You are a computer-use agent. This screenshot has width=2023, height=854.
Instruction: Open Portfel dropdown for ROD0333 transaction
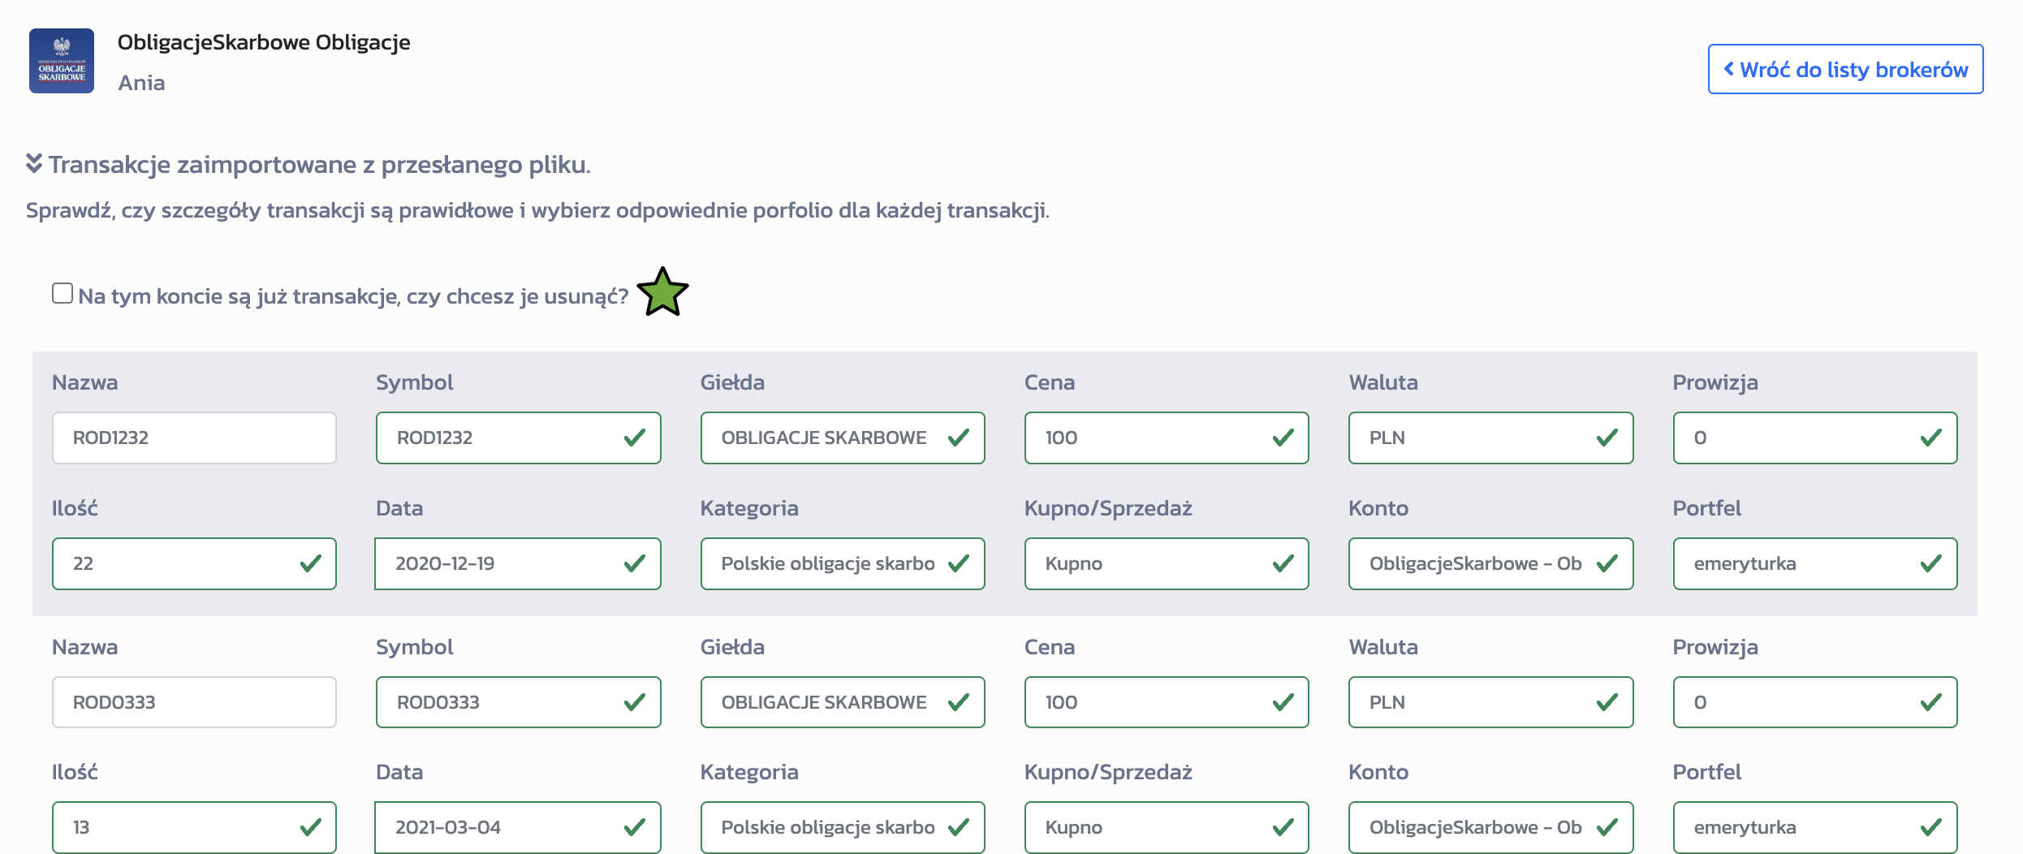1814,827
